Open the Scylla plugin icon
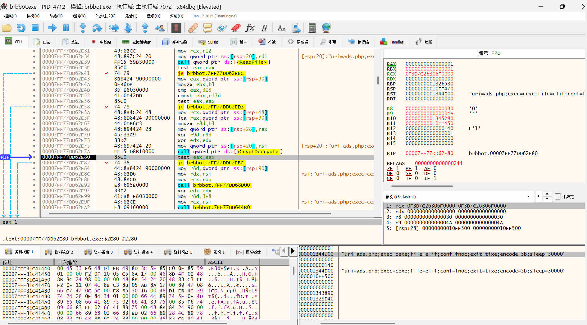 pos(176,28)
